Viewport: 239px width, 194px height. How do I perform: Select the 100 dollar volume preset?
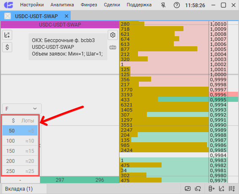20,141
